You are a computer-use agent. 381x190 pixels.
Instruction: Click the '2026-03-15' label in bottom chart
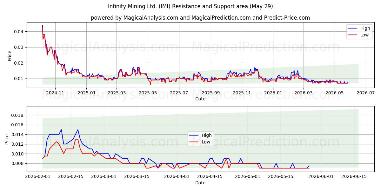(x=137, y=176)
